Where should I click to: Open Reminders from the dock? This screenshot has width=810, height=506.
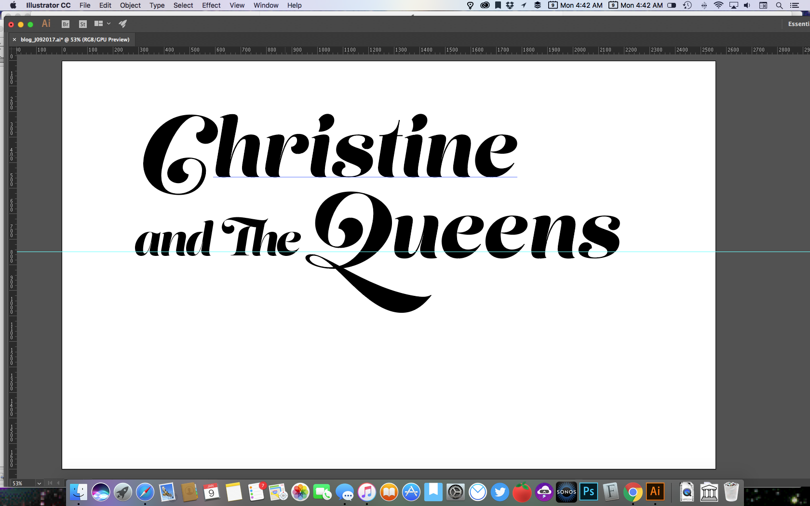coord(256,492)
